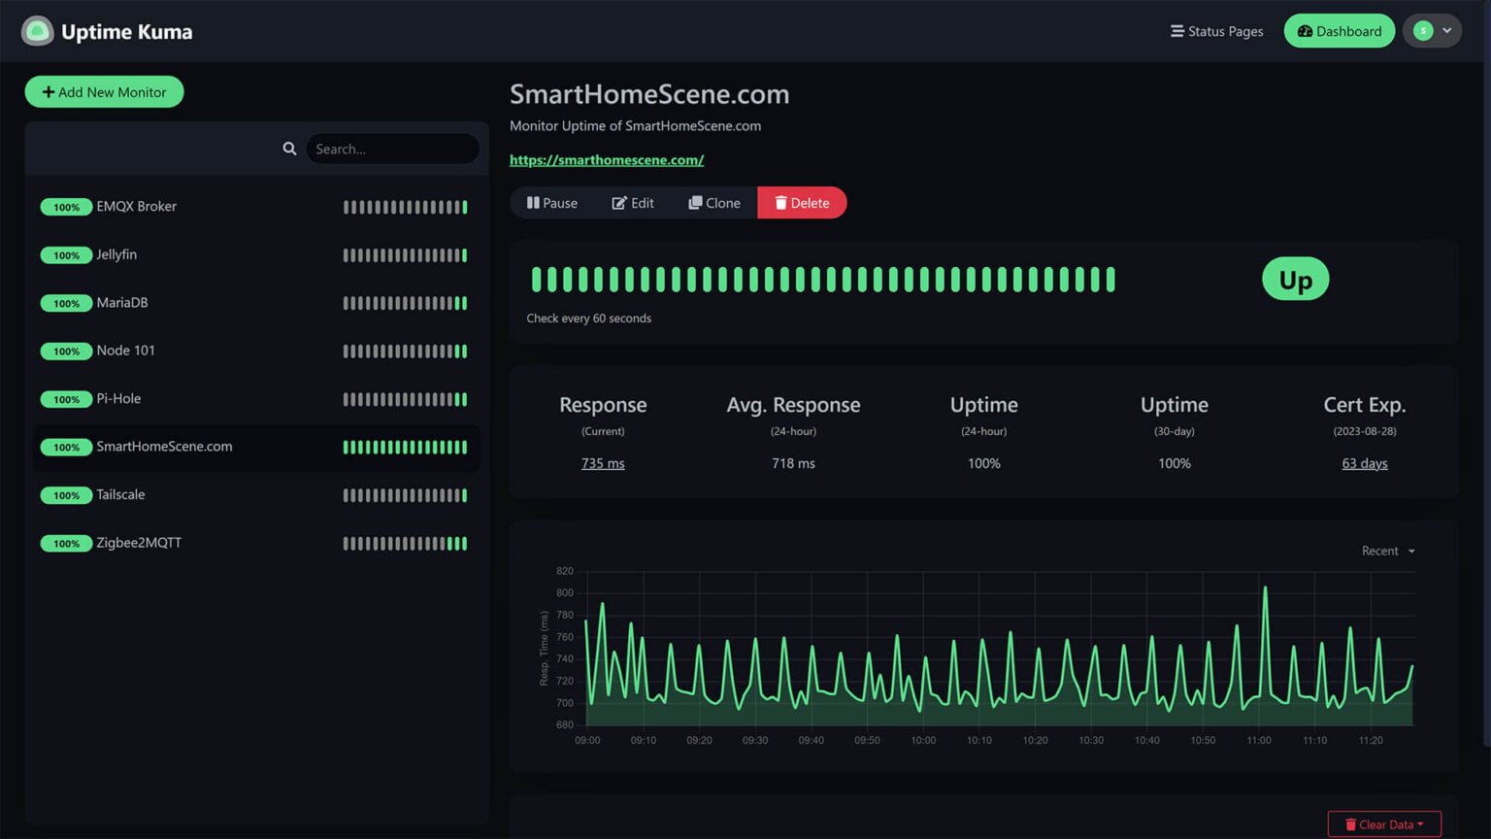Pause the SmartHomeScene.com monitor

coord(551,203)
